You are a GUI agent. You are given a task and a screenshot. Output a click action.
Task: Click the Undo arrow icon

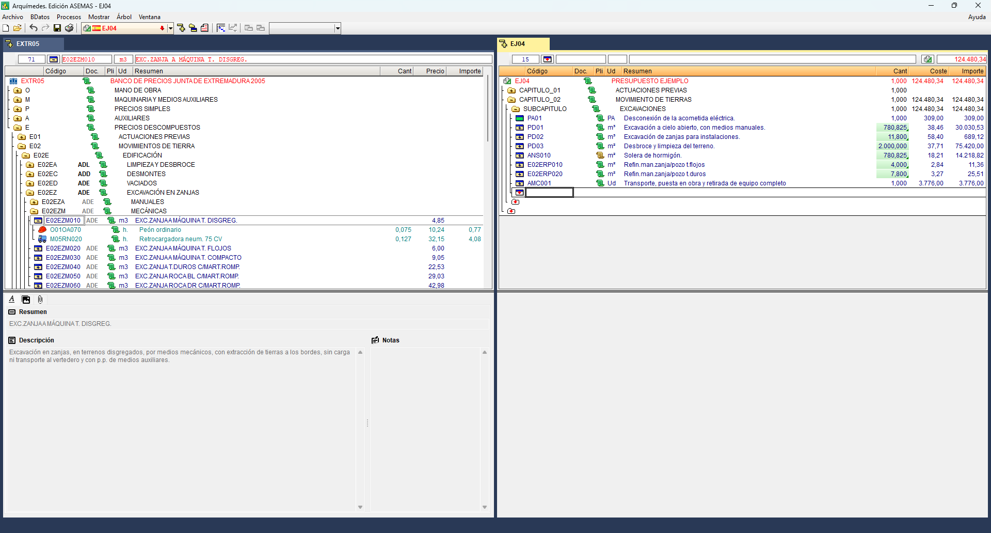click(34, 28)
